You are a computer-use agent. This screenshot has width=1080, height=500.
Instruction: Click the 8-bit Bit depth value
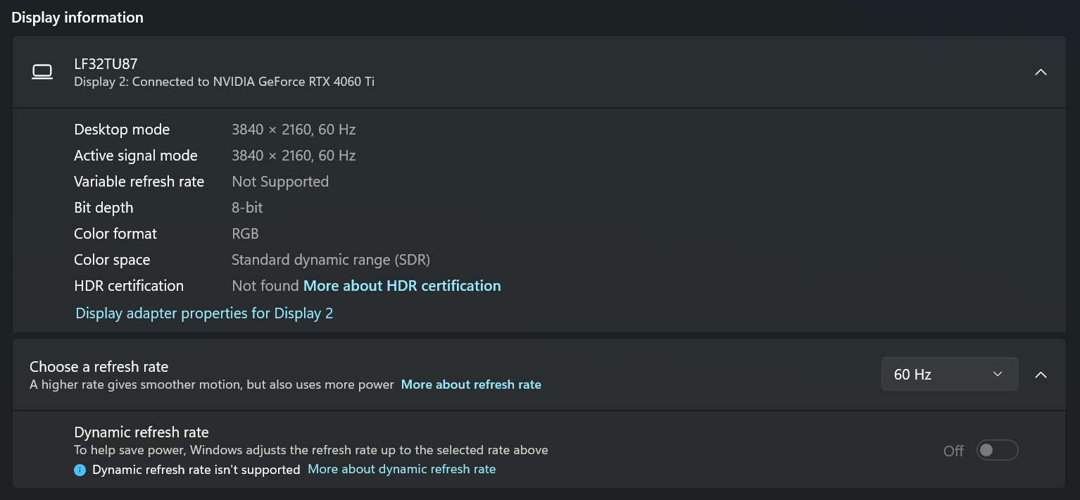tap(247, 208)
